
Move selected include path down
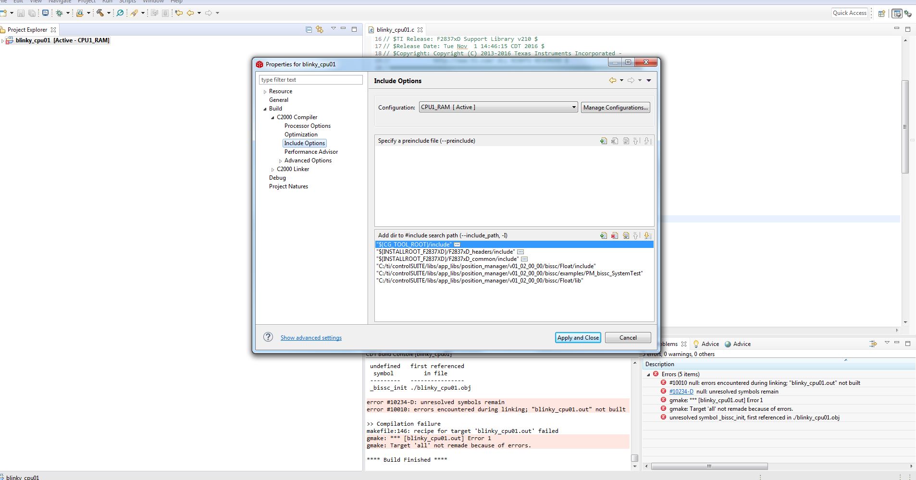pyautogui.click(x=647, y=235)
